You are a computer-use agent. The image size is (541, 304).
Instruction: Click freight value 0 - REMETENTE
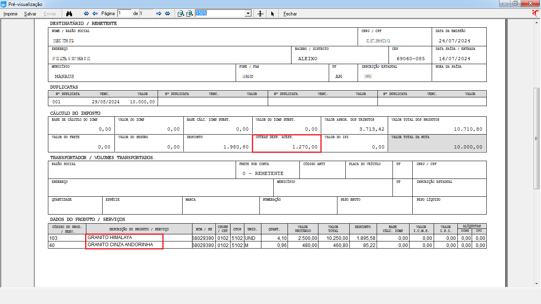tap(263, 173)
